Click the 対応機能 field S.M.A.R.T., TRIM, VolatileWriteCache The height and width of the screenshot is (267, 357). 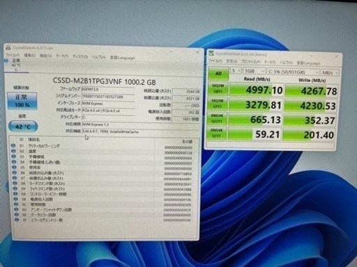(140, 131)
